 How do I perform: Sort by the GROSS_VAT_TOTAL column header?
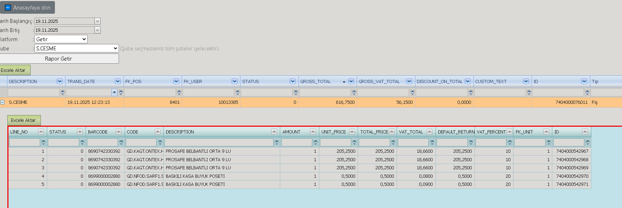(379, 81)
